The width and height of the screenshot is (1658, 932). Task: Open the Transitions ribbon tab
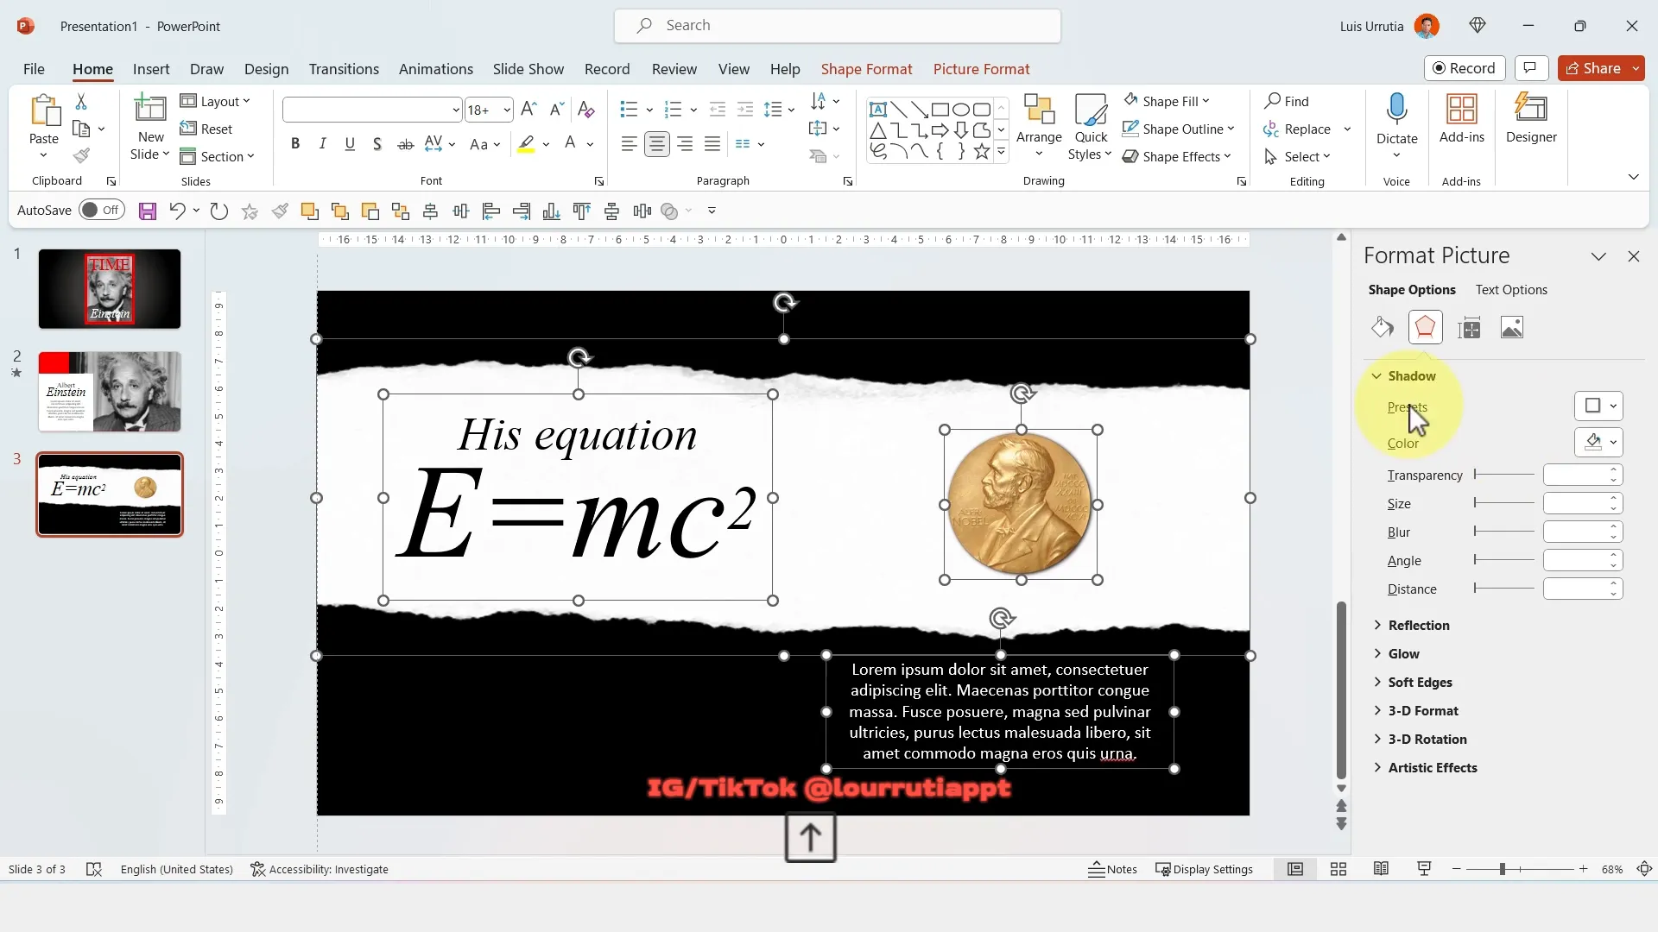point(344,69)
